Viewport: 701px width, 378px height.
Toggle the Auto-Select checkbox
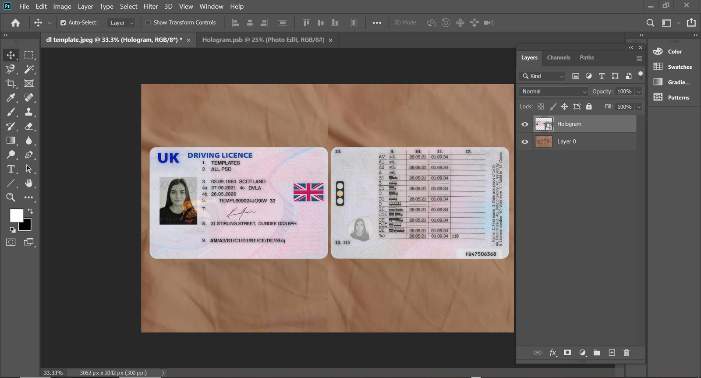pos(63,23)
